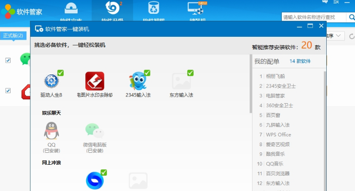Click the 微信电脑版 icon
Viewport: 355px width, 191px height.
(94, 130)
